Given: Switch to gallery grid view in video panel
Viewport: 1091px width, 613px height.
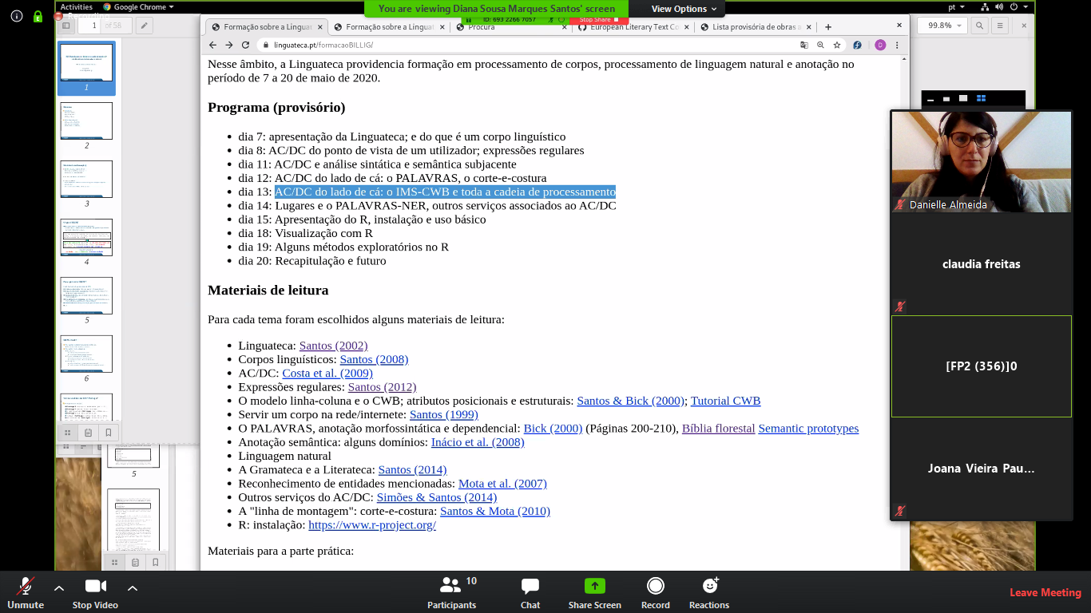Looking at the screenshot, I should pyautogui.click(x=982, y=99).
